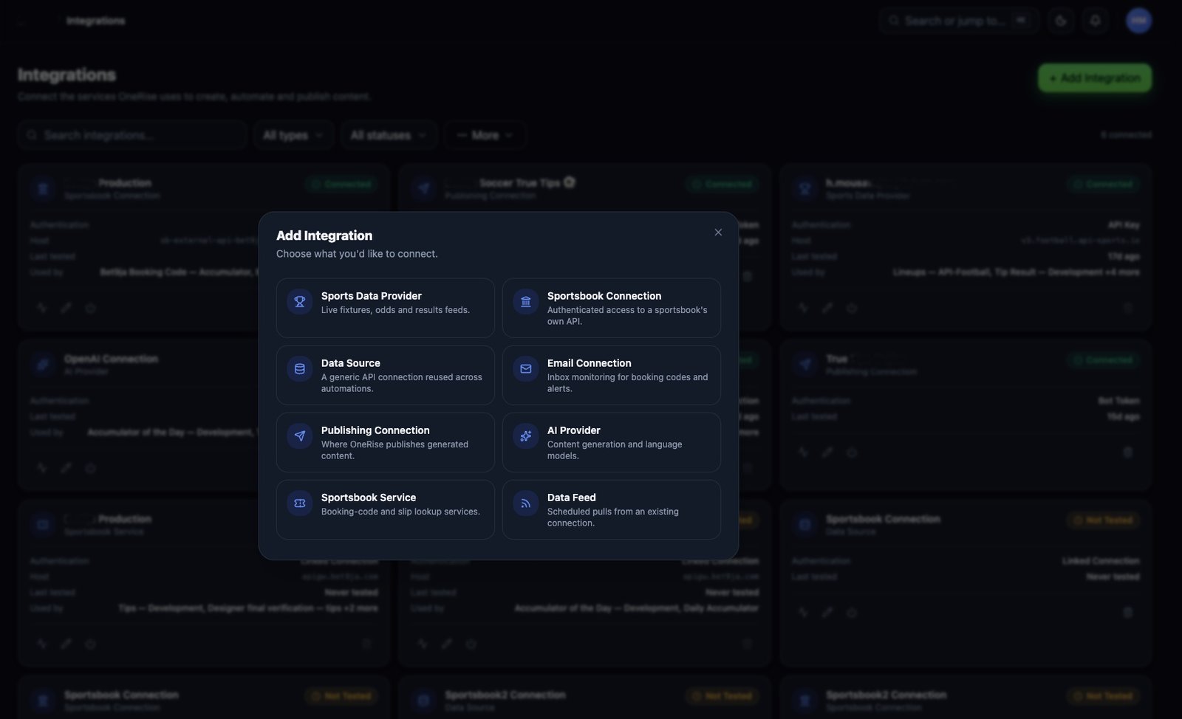Click the ticket icon for Sportsbook Service
The width and height of the screenshot is (1182, 719).
point(300,503)
